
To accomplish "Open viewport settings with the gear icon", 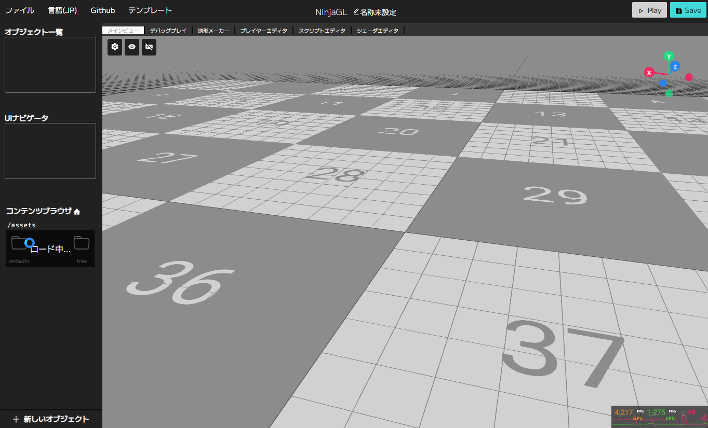I will pos(114,47).
